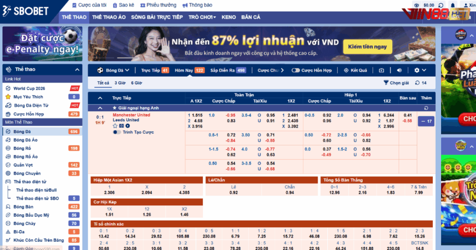Click the refresh countdown timer icon

pyautogui.click(x=417, y=83)
